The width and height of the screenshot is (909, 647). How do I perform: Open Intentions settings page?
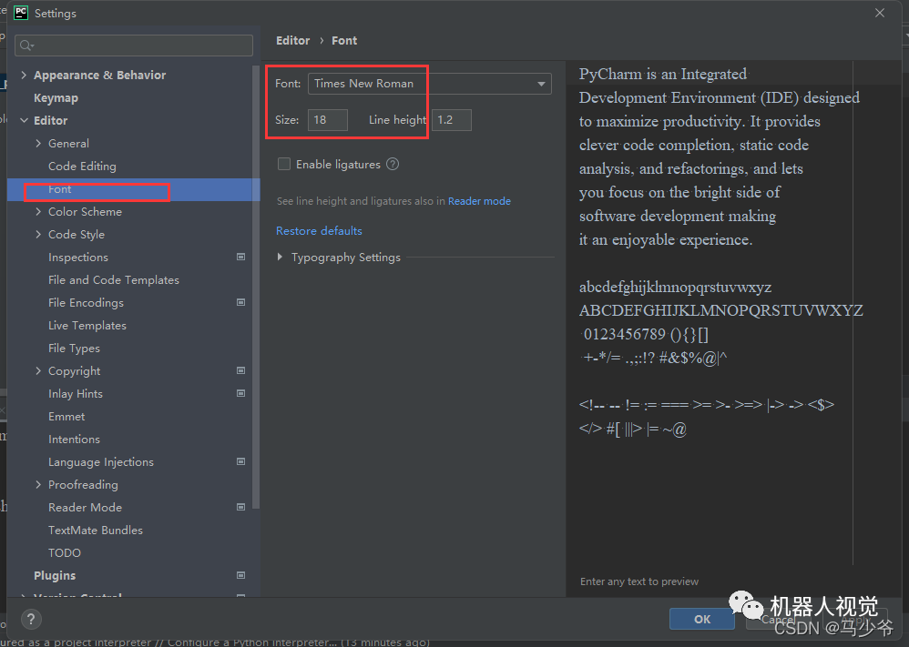tap(74, 439)
